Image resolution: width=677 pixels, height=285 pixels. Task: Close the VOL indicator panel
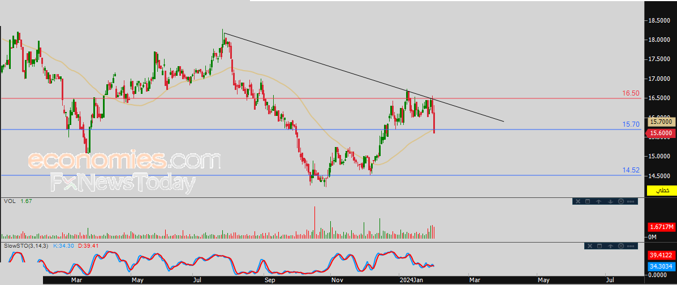tap(578, 201)
